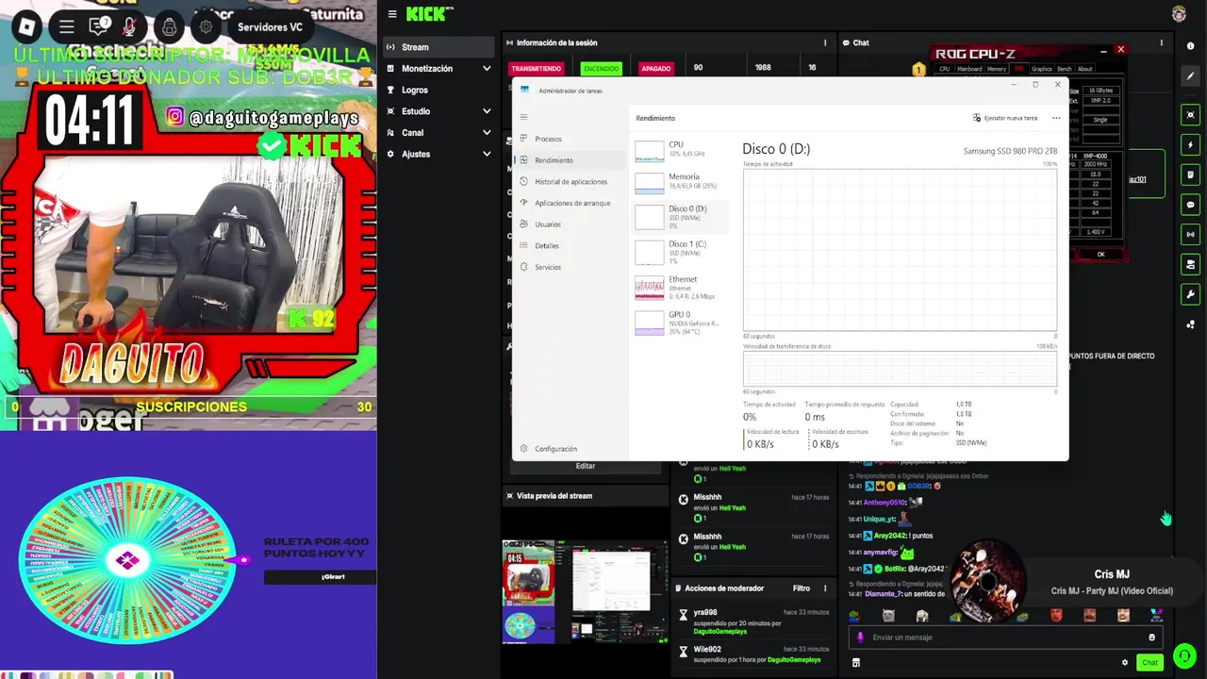Open Historial de aplicaciones in Task Manager
The height and width of the screenshot is (679, 1207).
pyautogui.click(x=571, y=181)
